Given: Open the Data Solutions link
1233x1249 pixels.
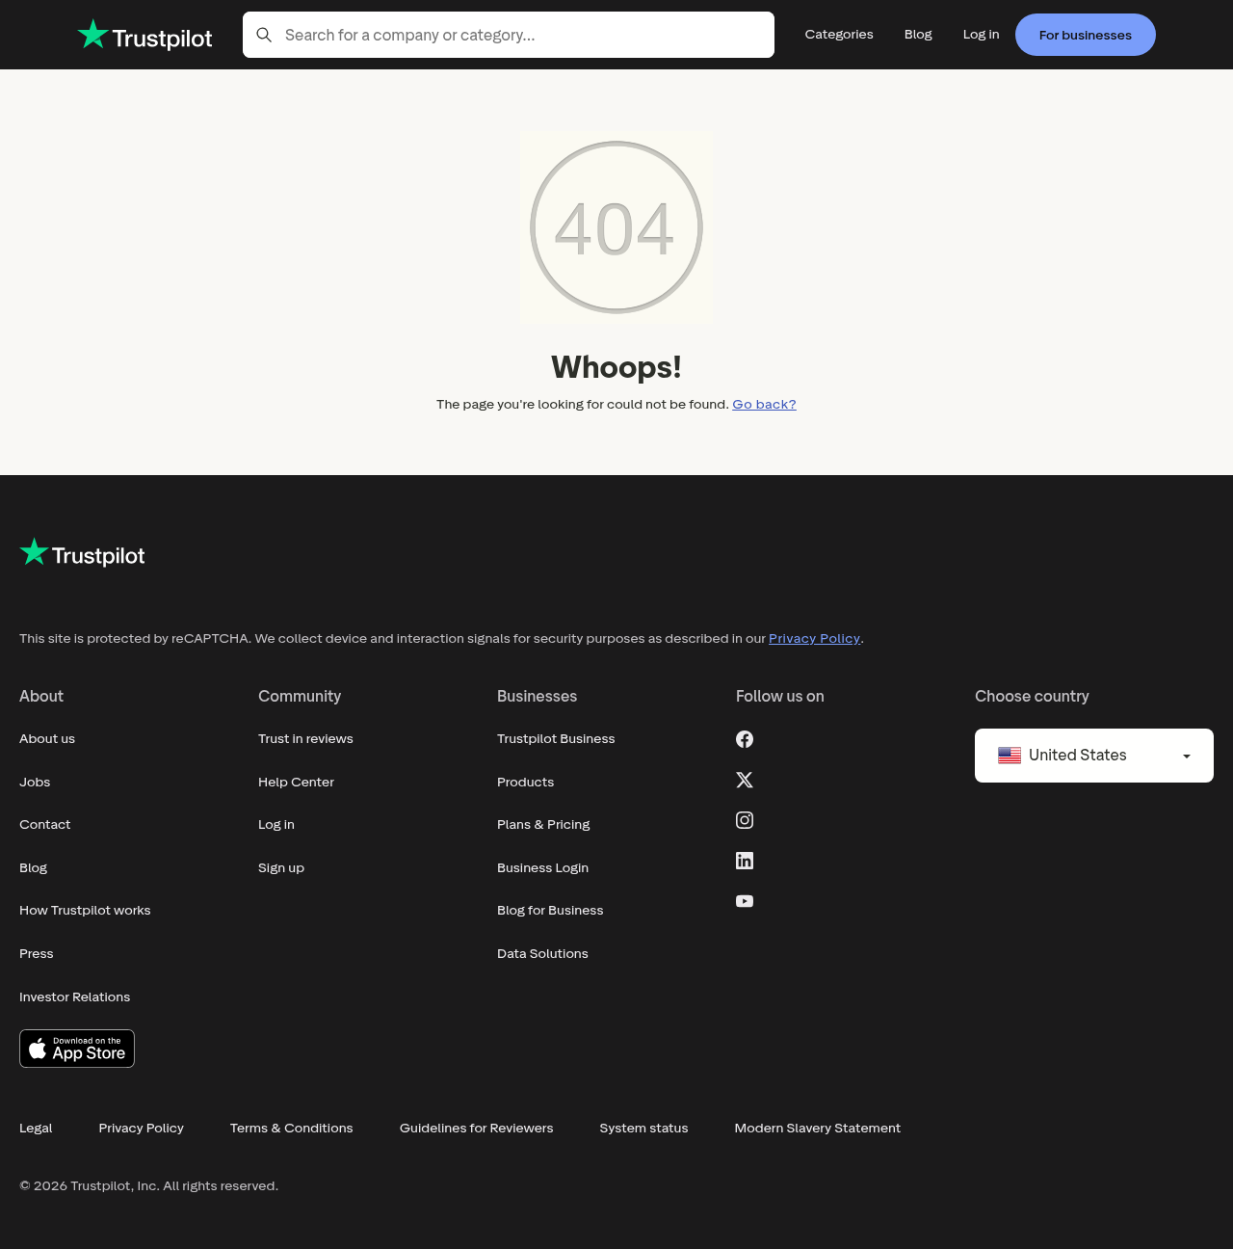Looking at the screenshot, I should [542, 953].
